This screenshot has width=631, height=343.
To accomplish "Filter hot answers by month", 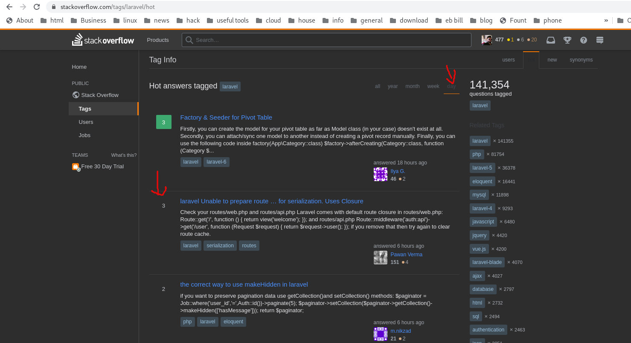I will [413, 86].
